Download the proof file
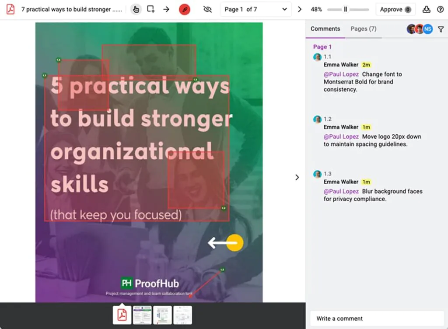448x329 pixels. [x=427, y=9]
